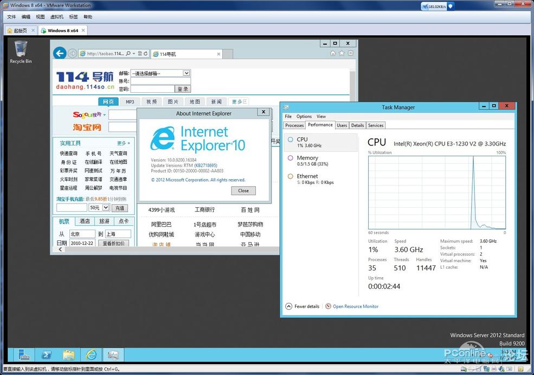Open the 请选择邮箱 mailbox dropdown

[186, 73]
